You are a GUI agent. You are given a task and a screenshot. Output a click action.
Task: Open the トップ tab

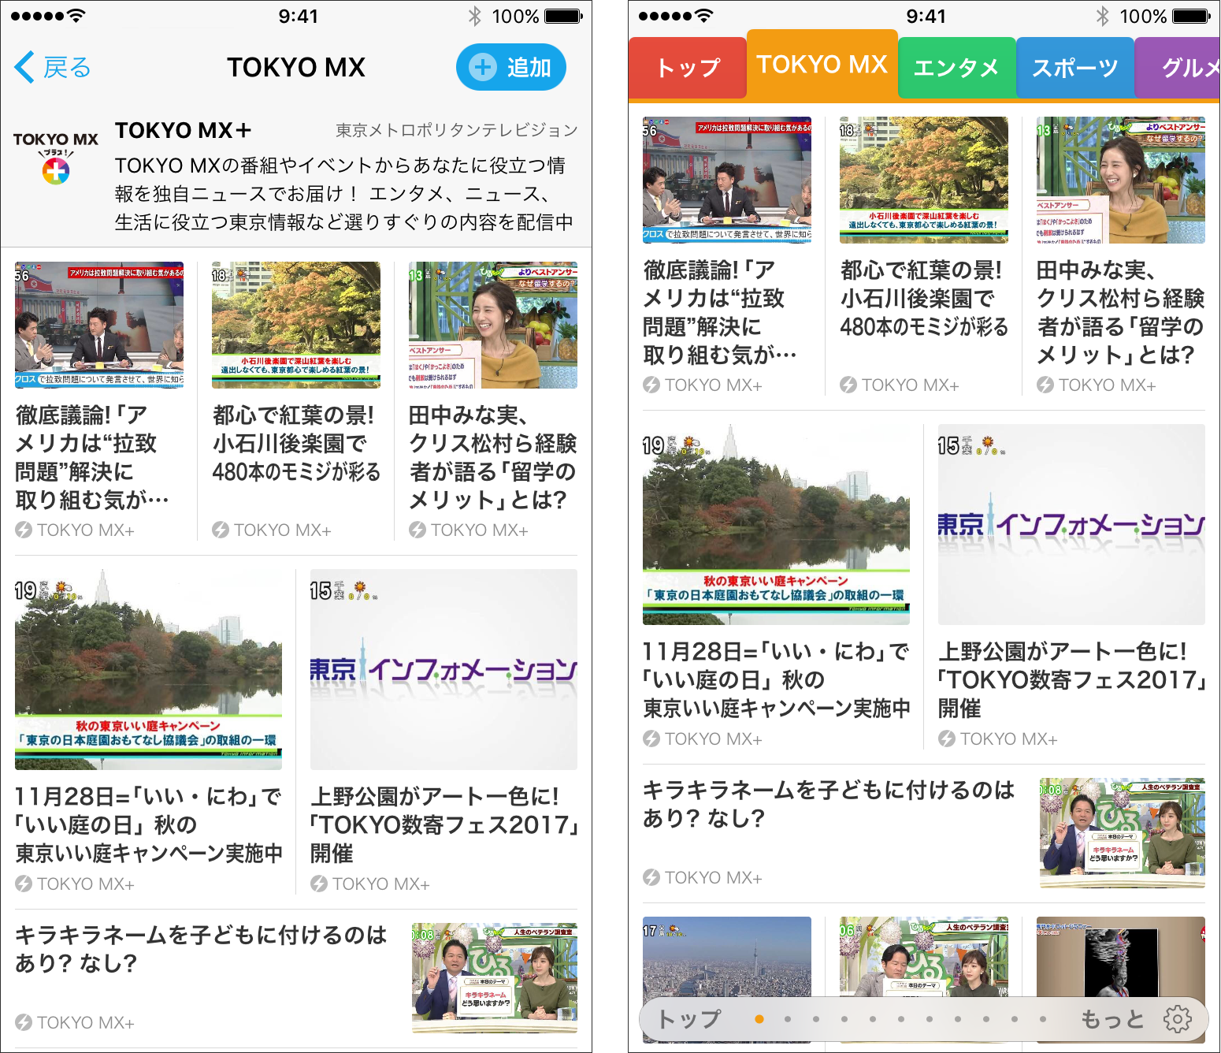[x=688, y=68]
